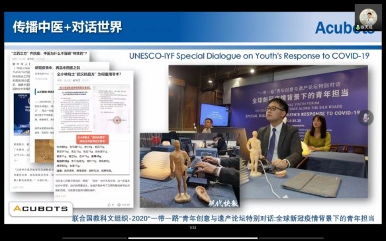Open the speaker's round avatar thumbnail
The height and width of the screenshot is (241, 386).
(x=368, y=17)
